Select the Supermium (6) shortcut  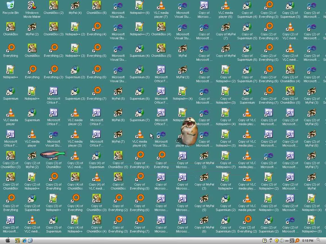(x=140, y=93)
